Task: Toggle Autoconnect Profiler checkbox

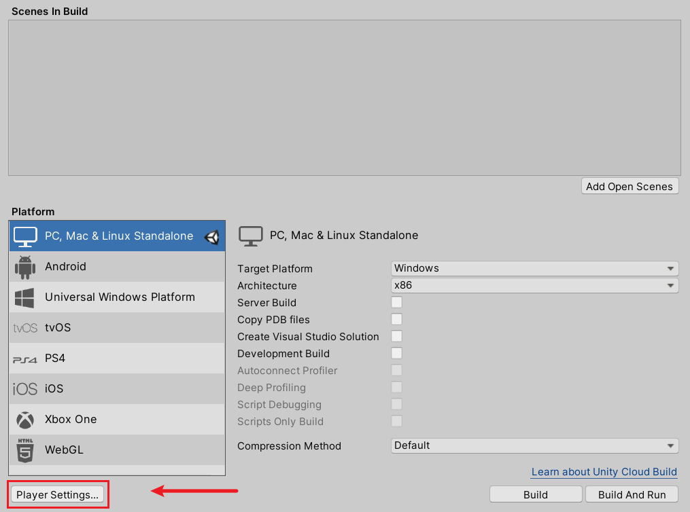Action: click(x=396, y=371)
